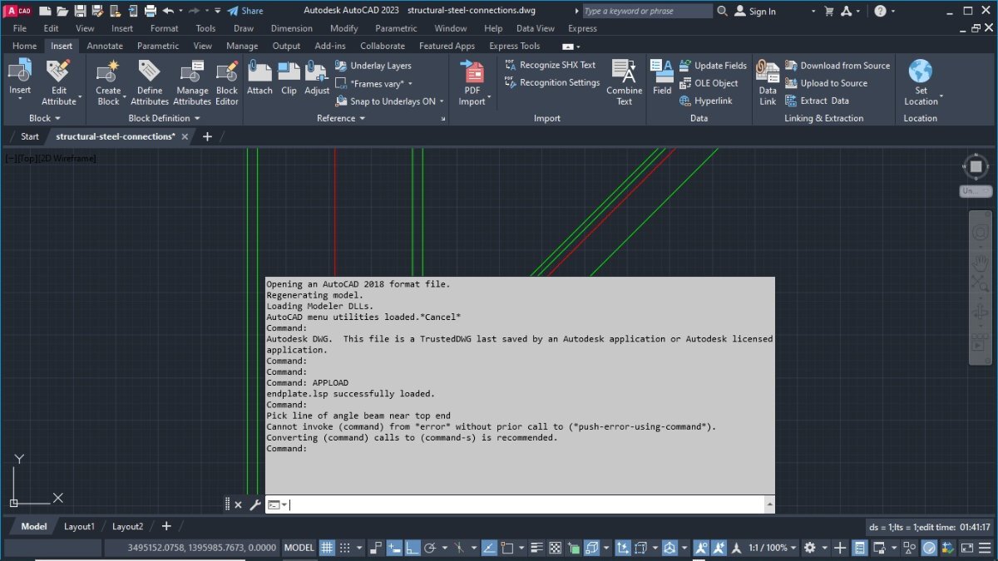Insert an OLE Object
The image size is (998, 561).
[x=709, y=83]
